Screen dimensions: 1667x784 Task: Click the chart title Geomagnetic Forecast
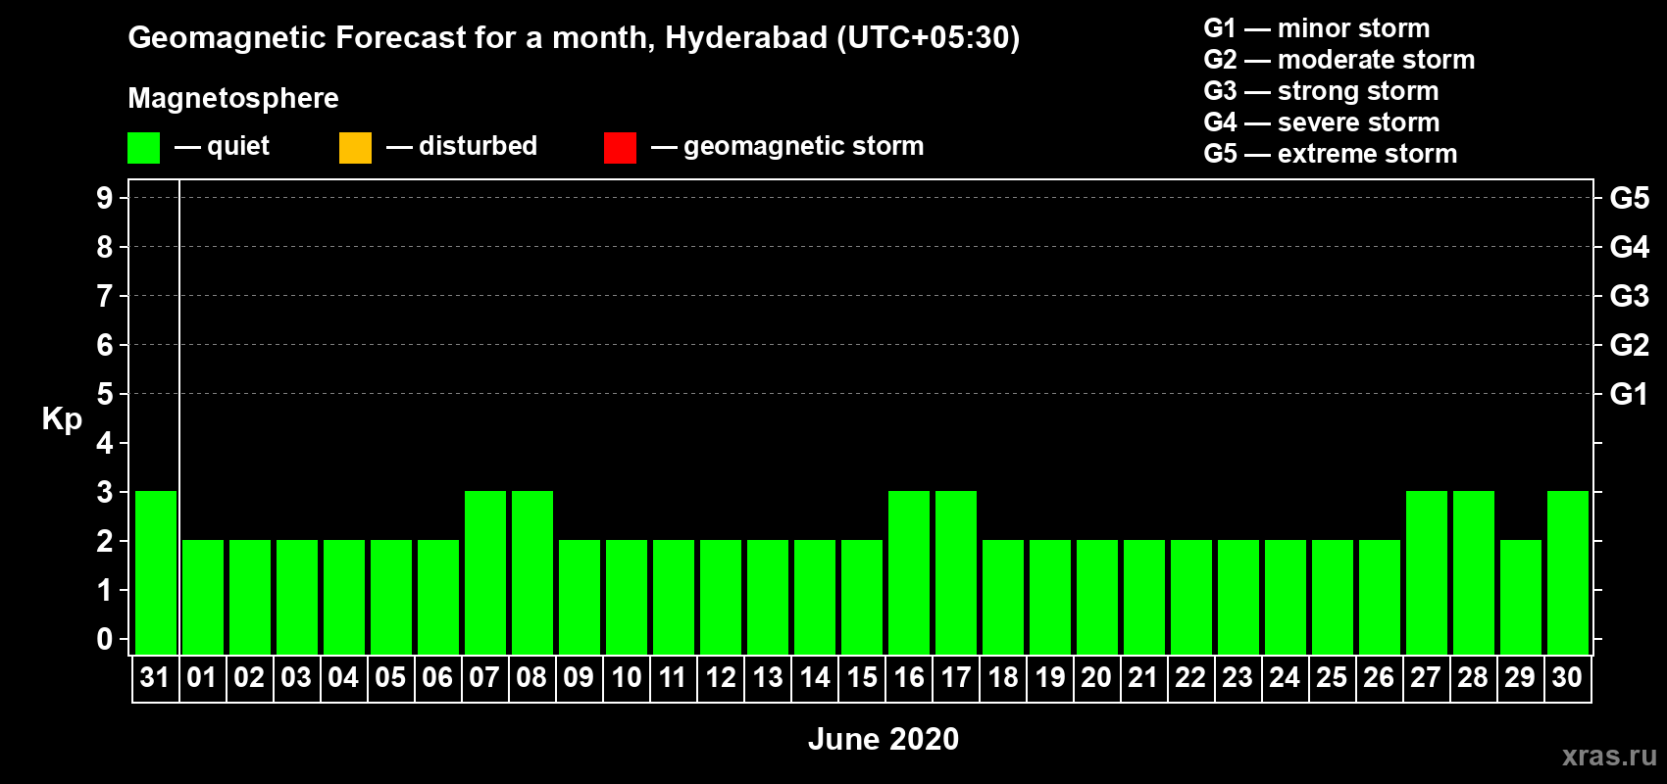click(574, 38)
